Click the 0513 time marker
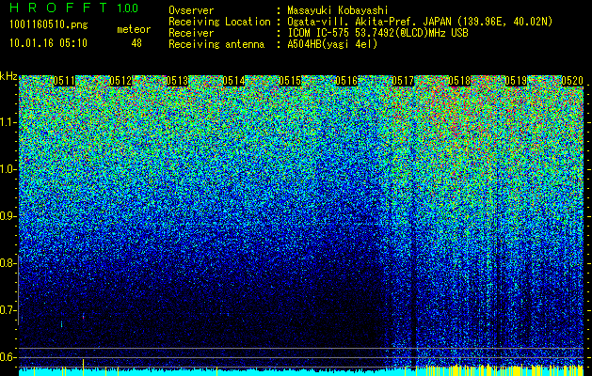Viewport: 592px width, 376px height. [177, 81]
